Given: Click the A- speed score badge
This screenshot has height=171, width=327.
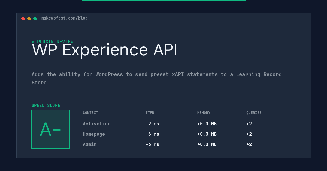Looking at the screenshot, I should (x=51, y=129).
